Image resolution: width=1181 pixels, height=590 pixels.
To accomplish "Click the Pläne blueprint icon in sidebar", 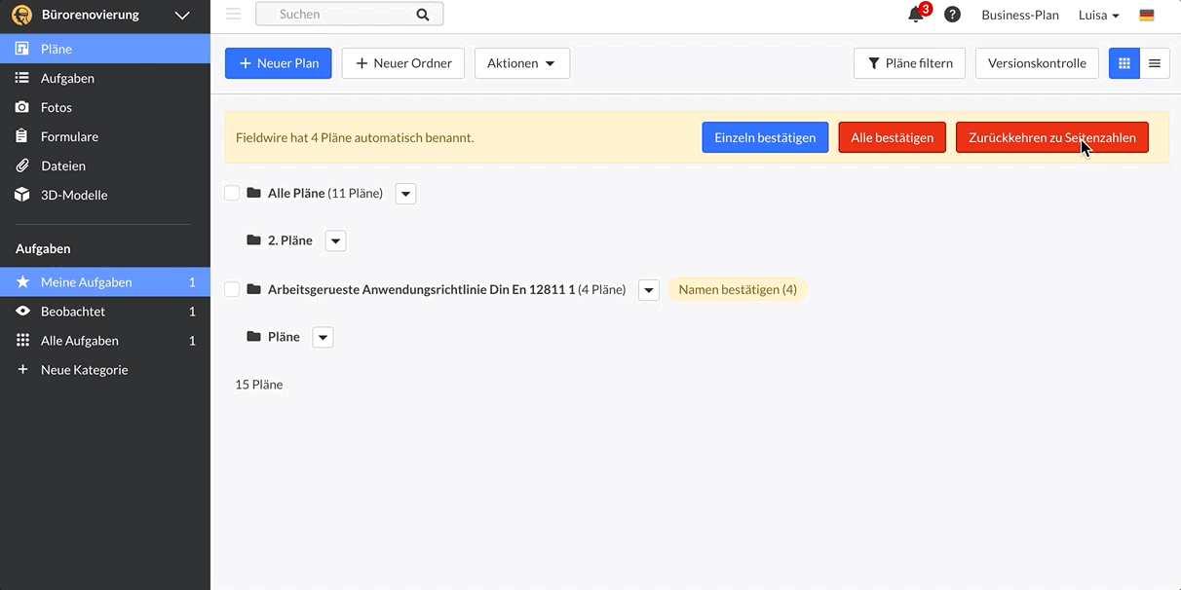I will (22, 49).
